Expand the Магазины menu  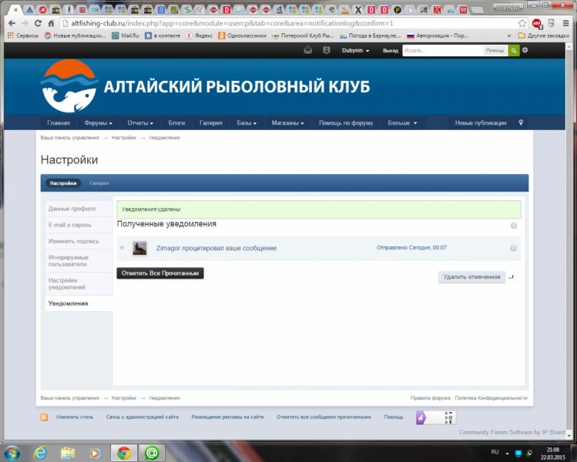pos(287,123)
